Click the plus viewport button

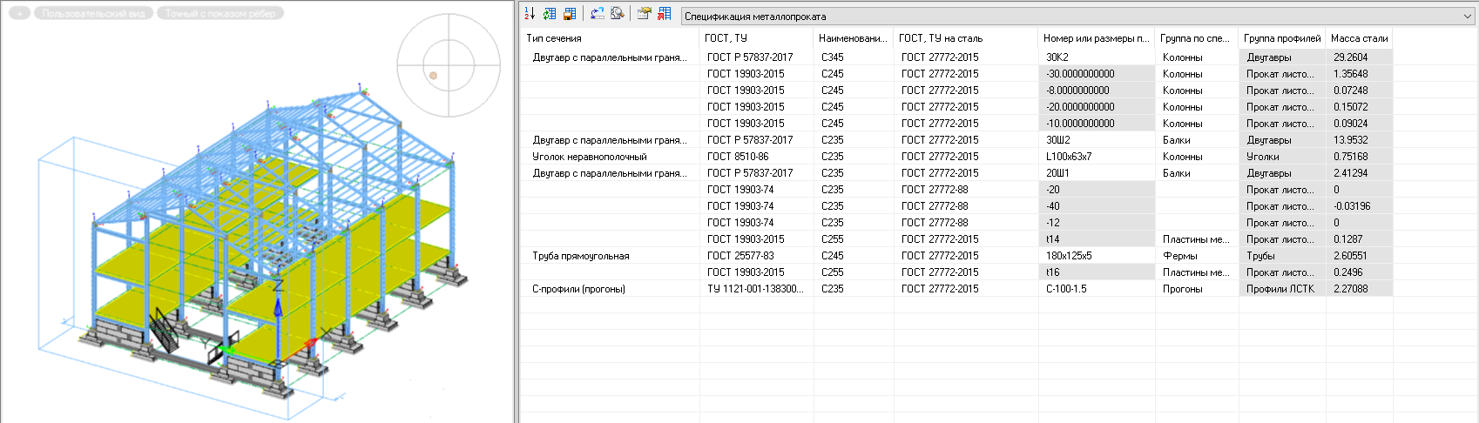pos(19,14)
